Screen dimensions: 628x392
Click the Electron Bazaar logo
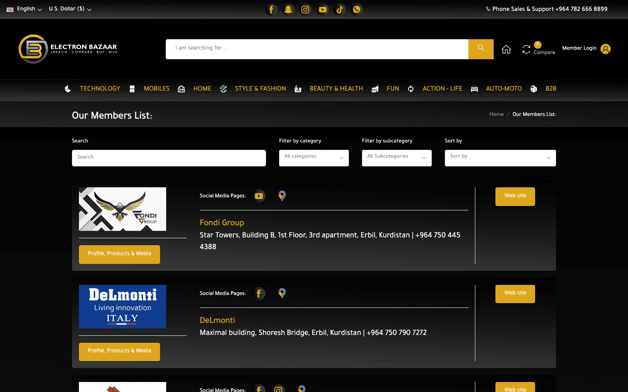pyautogui.click(x=68, y=49)
